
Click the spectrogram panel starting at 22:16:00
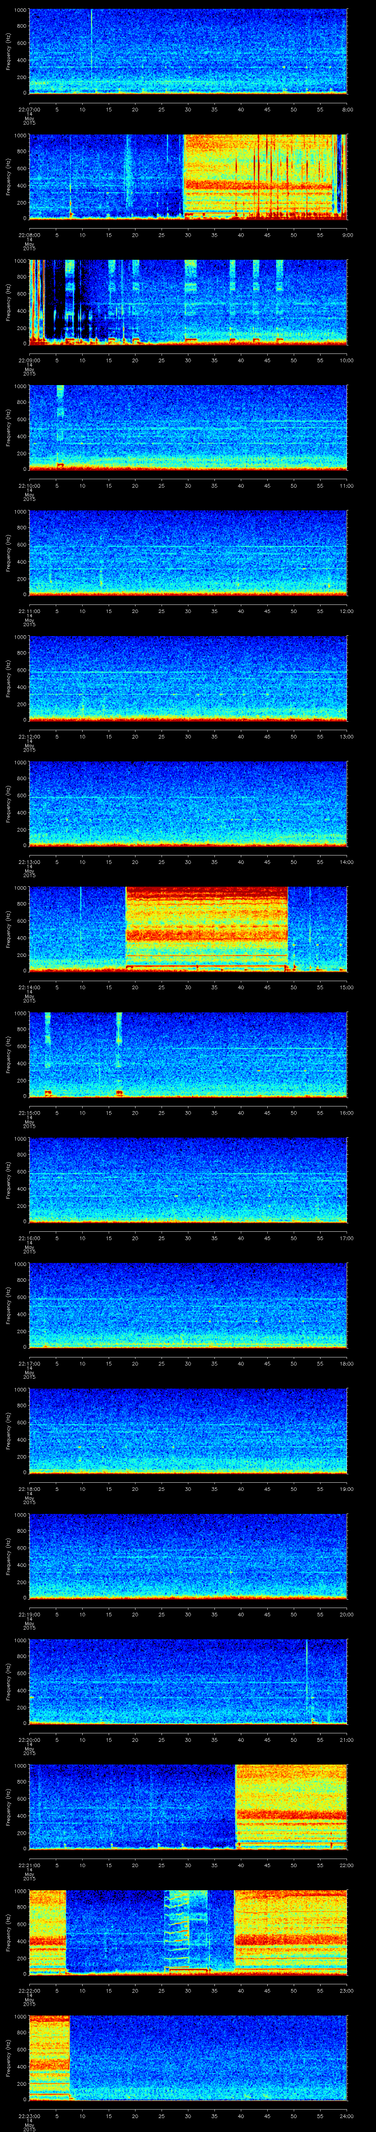(188, 1180)
